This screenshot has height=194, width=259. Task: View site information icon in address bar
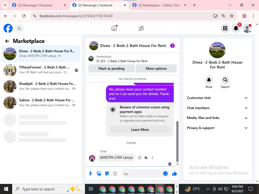(34, 16)
